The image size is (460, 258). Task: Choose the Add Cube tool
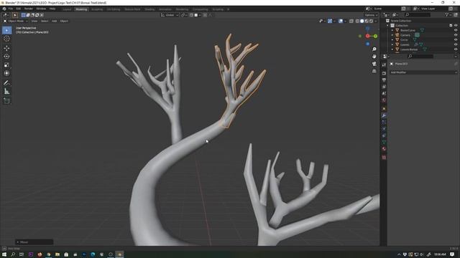tap(6, 101)
